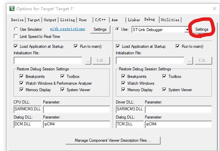Open simulator Settings button

[x=100, y=29]
